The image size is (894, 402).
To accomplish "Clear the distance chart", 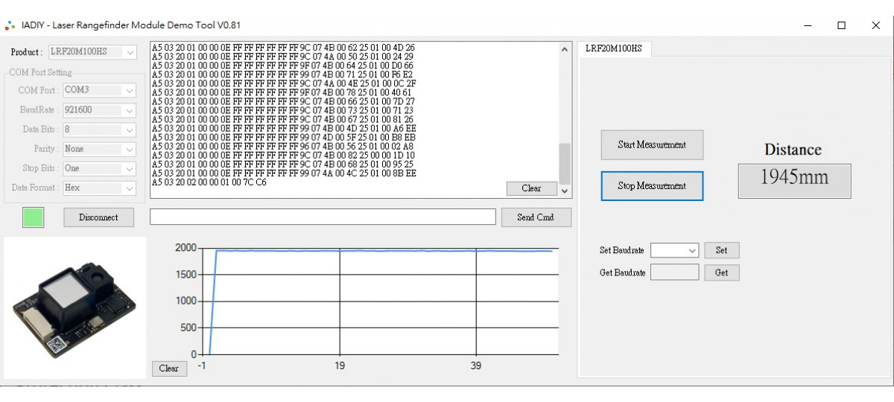I will click(x=168, y=368).
